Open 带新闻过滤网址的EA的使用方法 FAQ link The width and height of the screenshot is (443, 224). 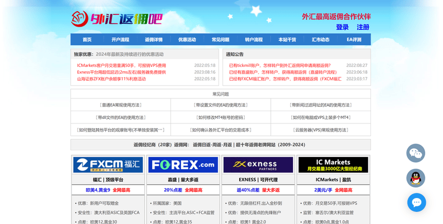coord(321,105)
